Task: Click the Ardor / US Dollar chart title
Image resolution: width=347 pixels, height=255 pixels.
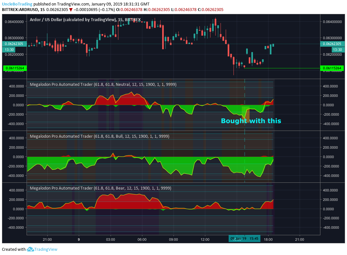Action: point(85,20)
